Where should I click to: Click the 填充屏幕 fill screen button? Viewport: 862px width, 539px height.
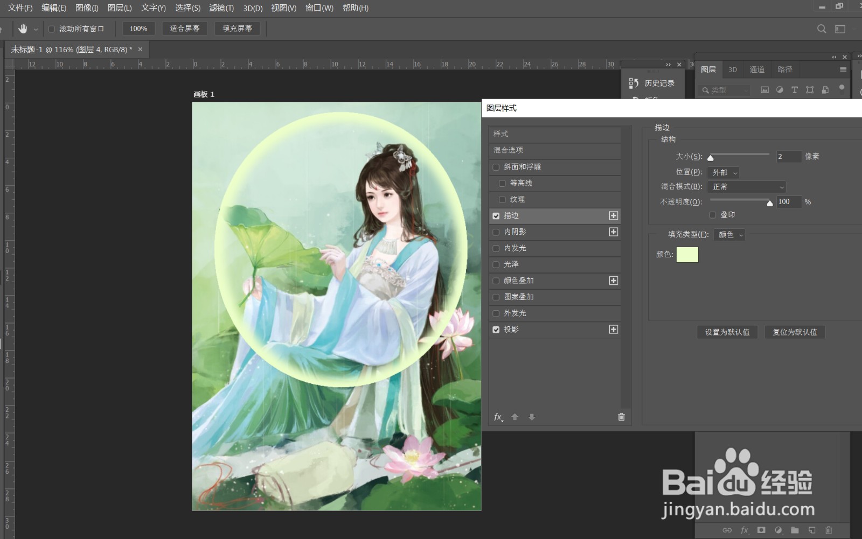237,29
